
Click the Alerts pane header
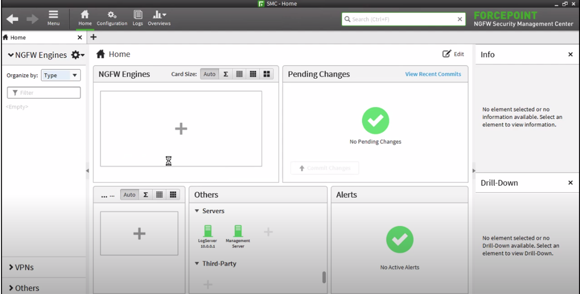[x=400, y=194]
